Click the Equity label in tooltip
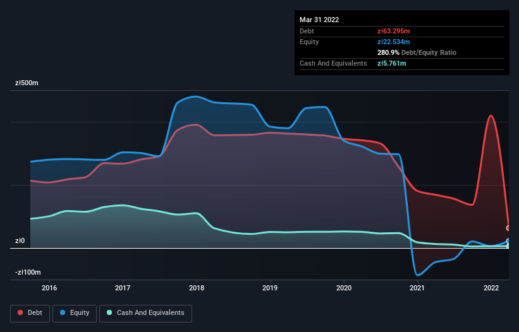 (x=309, y=42)
